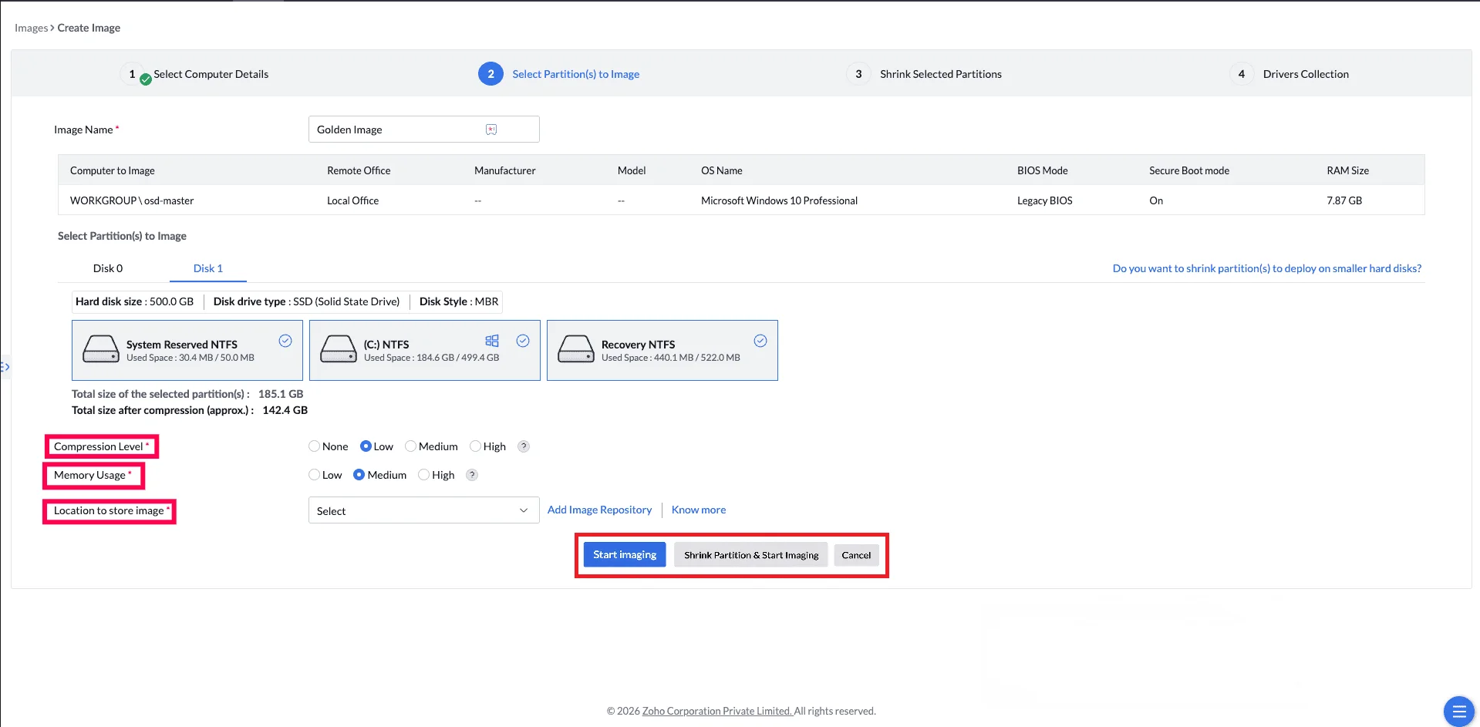Image resolution: width=1480 pixels, height=727 pixels.
Task: Cancel image creation
Action: click(x=856, y=555)
